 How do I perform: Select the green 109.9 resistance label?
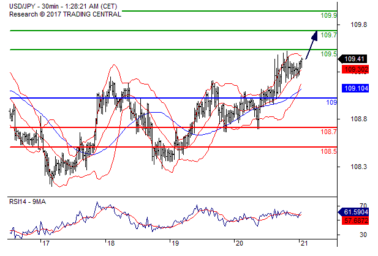click(329, 16)
